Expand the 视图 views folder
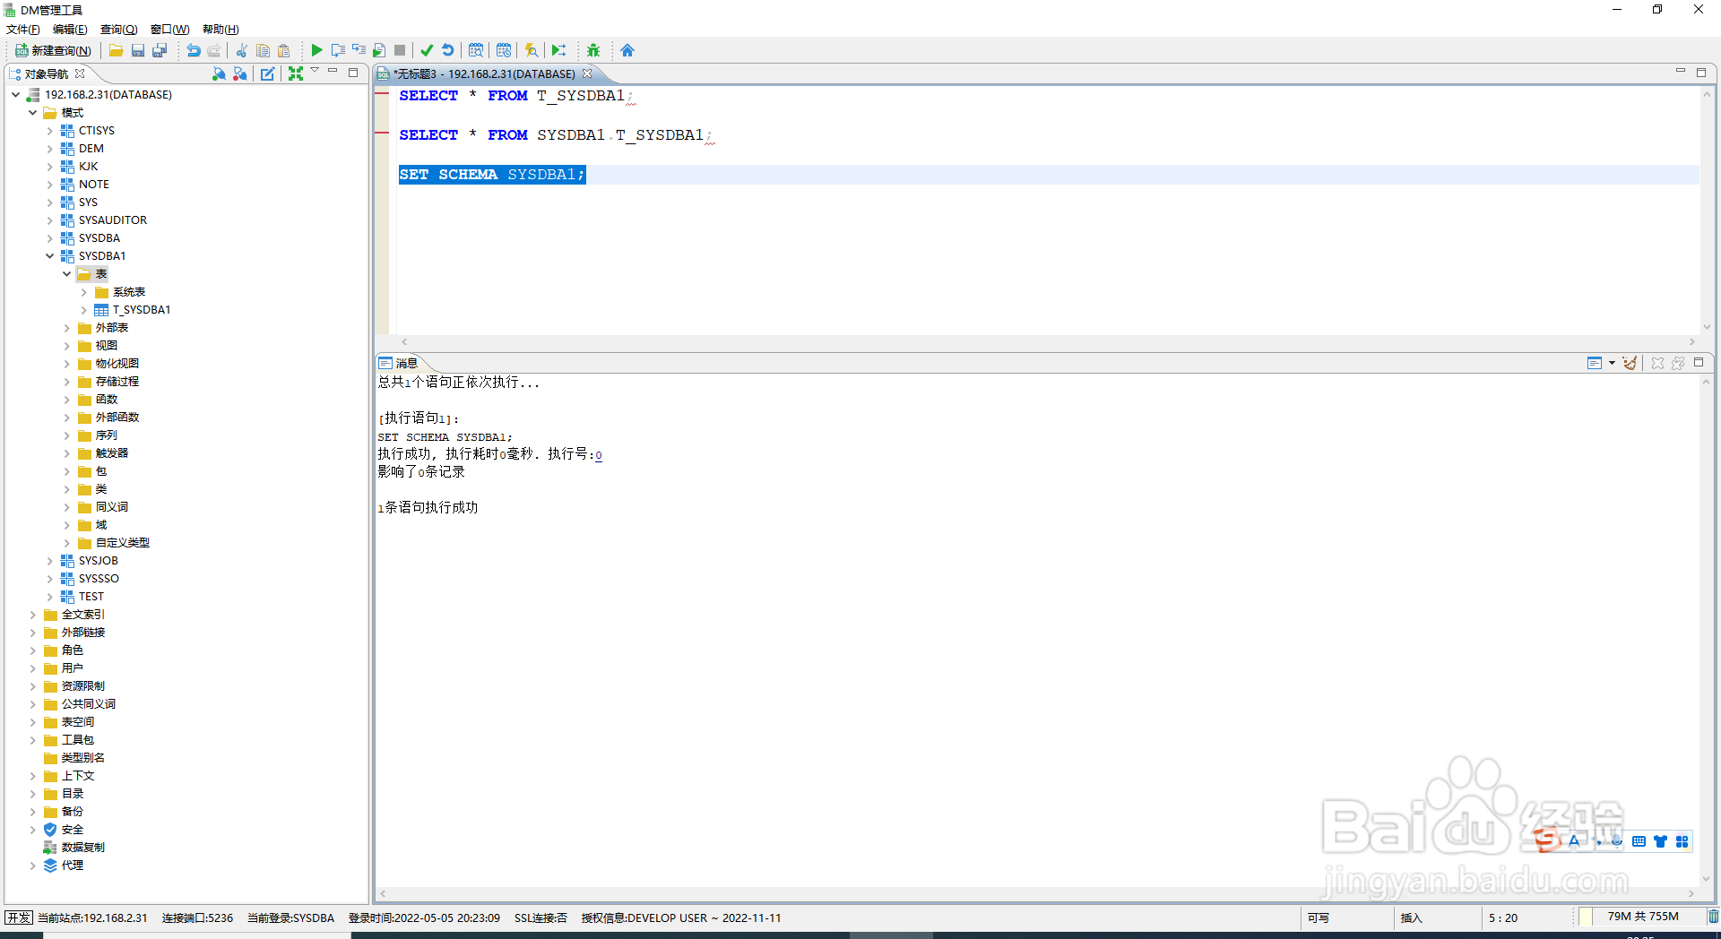This screenshot has height=939, width=1721. coord(66,346)
